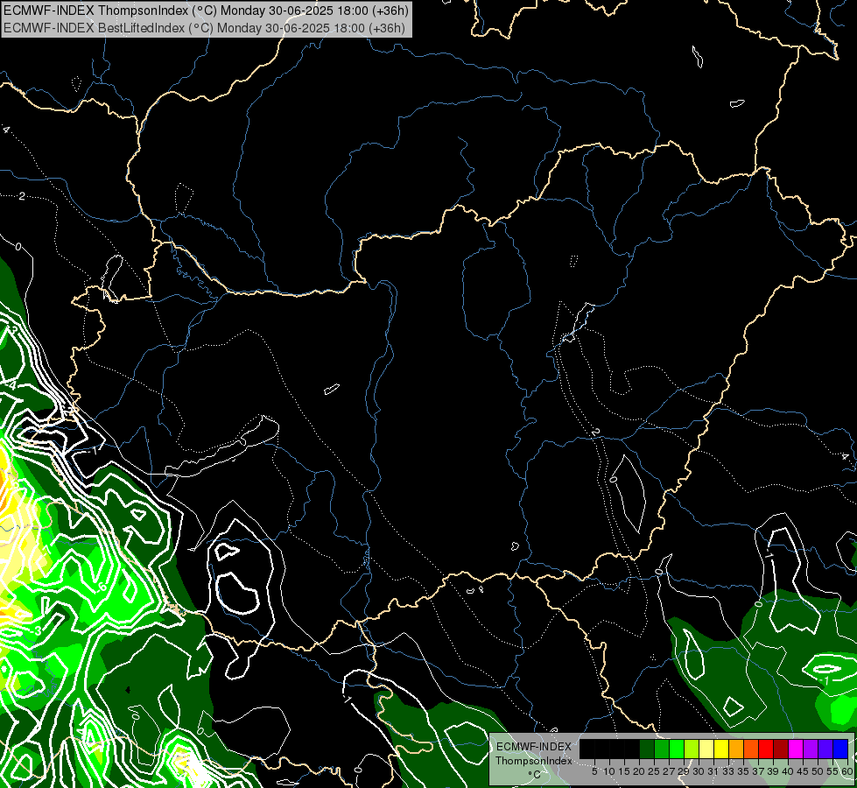
Task: Click the legend tick value 37
Action: tap(757, 771)
